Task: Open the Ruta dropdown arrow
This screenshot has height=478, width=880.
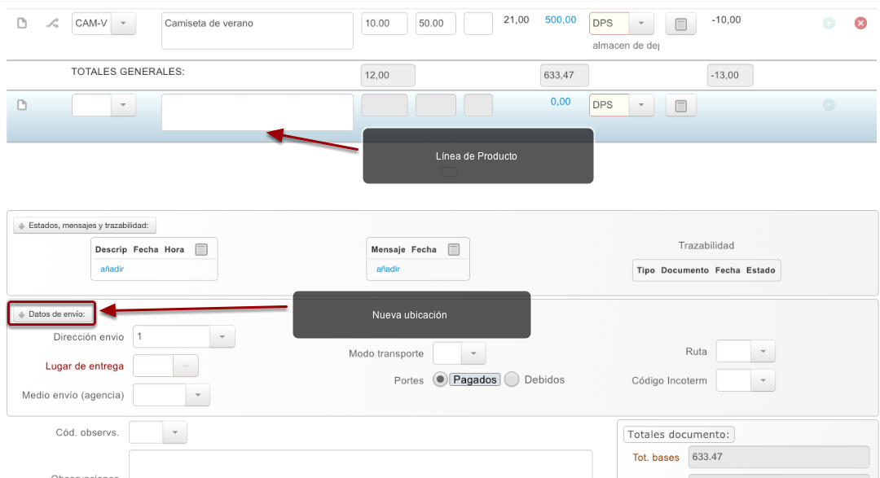Action: (763, 351)
